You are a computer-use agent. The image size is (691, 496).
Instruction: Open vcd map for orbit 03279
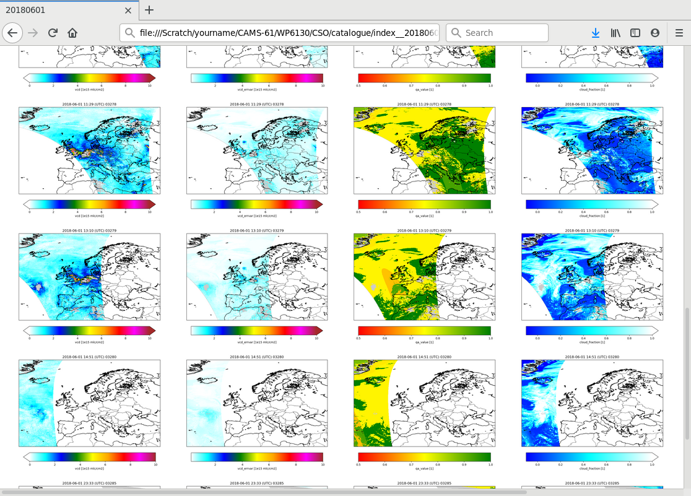coord(89,277)
